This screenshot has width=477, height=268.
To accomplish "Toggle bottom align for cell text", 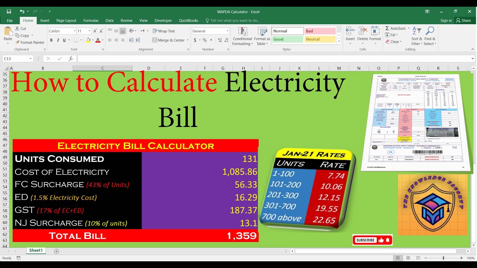I will (123, 31).
